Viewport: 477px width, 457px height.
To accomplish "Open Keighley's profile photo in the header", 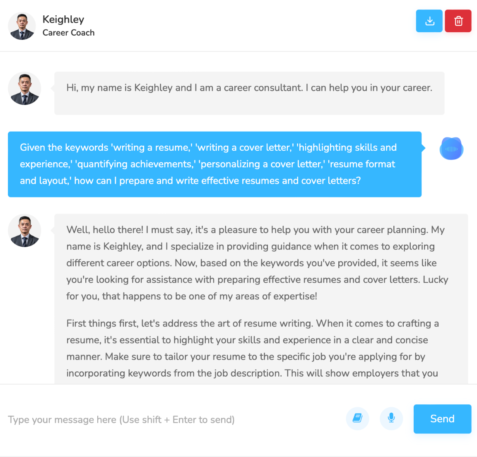I will tap(22, 26).
